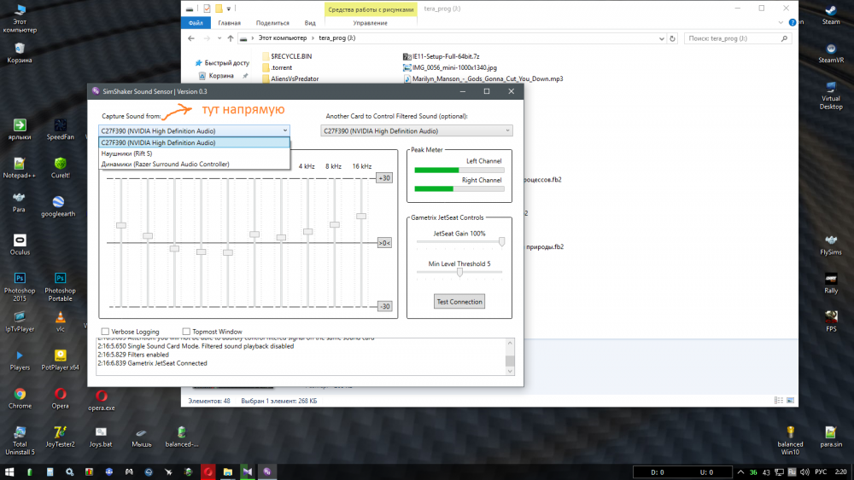Select AliensVsPredator folder in Explorer
The height and width of the screenshot is (480, 854).
(x=290, y=78)
